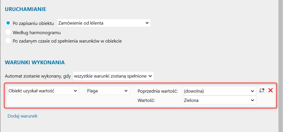Viewport: 283px width, 132px height.
Task: Choose 'Po zadanym czasie od spełnienia warunków' radio
Action: coord(8,41)
